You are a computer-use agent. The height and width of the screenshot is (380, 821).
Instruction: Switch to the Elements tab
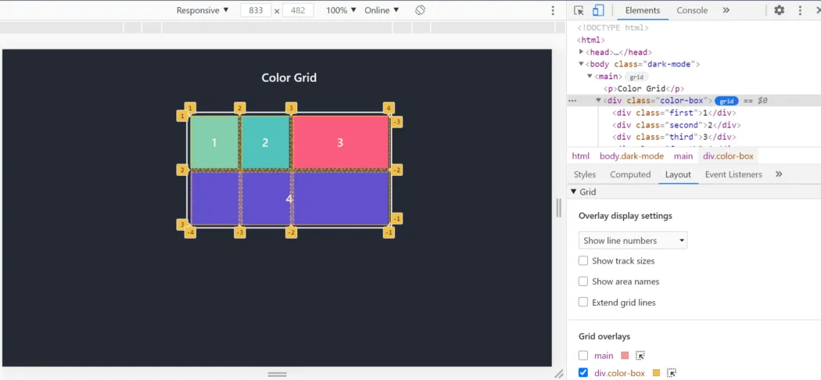(x=643, y=10)
